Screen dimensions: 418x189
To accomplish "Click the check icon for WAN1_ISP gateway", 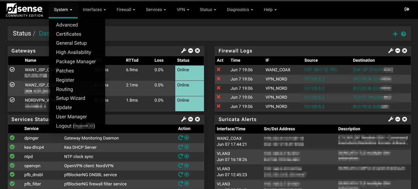I will pos(12,69).
